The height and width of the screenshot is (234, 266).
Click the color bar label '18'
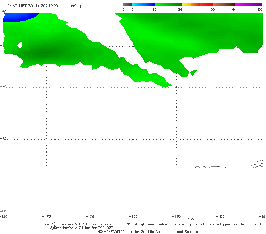click(x=155, y=10)
